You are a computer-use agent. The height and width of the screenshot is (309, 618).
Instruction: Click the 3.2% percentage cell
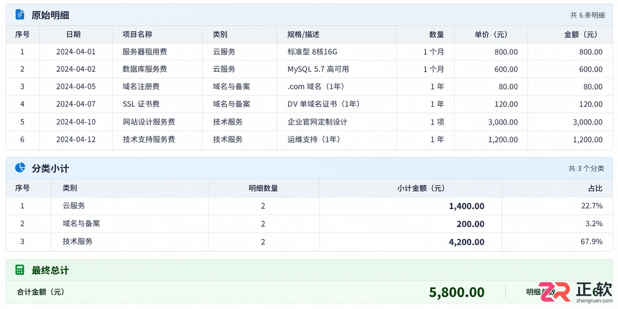tap(594, 223)
